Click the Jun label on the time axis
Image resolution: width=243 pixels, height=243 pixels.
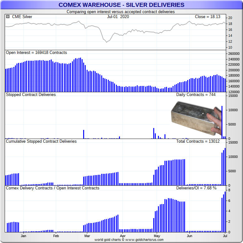click(189, 236)
